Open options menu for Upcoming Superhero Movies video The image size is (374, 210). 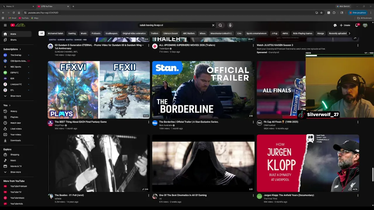click(x=253, y=45)
